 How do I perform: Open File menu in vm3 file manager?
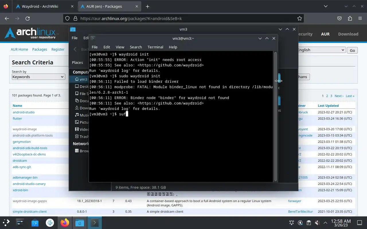pos(75,38)
